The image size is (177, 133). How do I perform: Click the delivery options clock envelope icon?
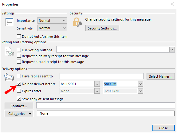pos(9,77)
